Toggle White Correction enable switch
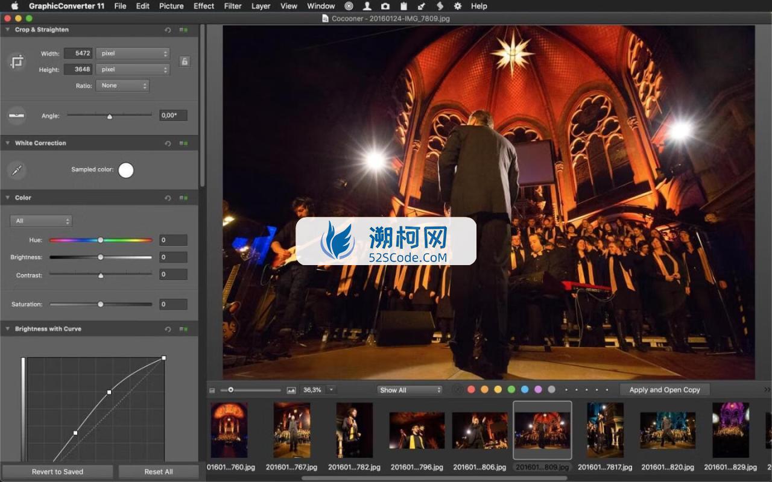This screenshot has height=482, width=772. [183, 143]
